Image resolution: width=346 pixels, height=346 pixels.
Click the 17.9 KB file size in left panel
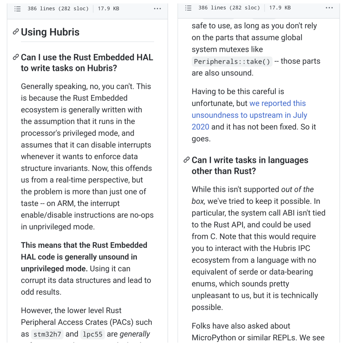[x=108, y=9]
